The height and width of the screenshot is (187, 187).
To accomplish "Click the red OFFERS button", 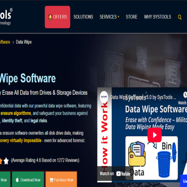I will (58, 17).
